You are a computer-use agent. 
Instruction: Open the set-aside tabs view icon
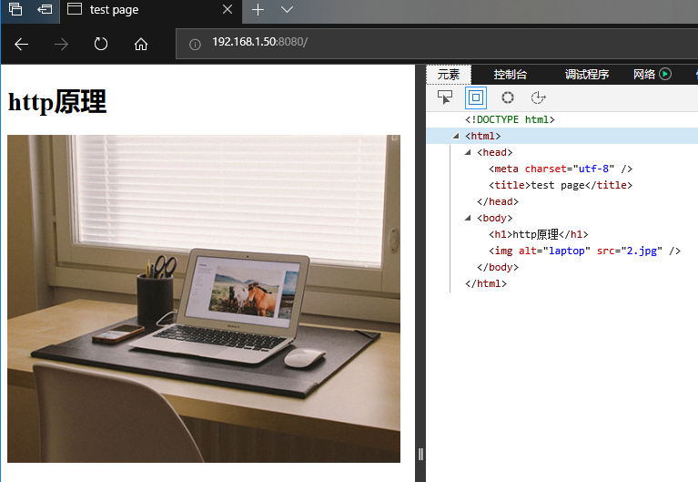pos(15,9)
